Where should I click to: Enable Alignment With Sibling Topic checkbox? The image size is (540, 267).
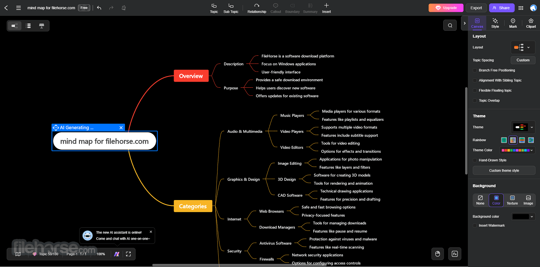point(475,80)
